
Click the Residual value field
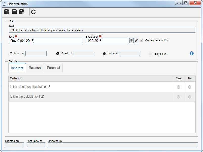coord(83,53)
